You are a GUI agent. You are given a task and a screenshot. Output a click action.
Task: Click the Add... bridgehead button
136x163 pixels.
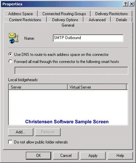point(21,132)
